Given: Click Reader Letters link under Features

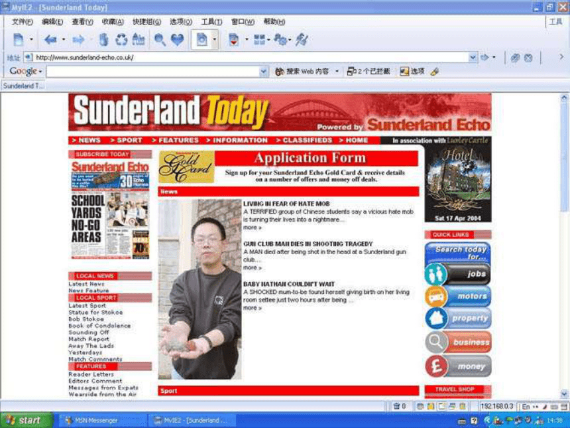Looking at the screenshot, I should [91, 374].
